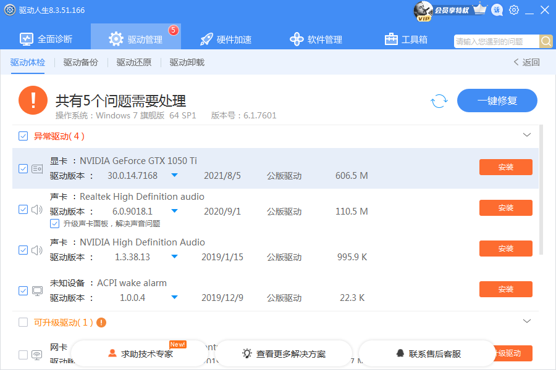Image resolution: width=556 pixels, height=370 pixels.
Task: Click the graphics card device icon
Action: click(37, 169)
